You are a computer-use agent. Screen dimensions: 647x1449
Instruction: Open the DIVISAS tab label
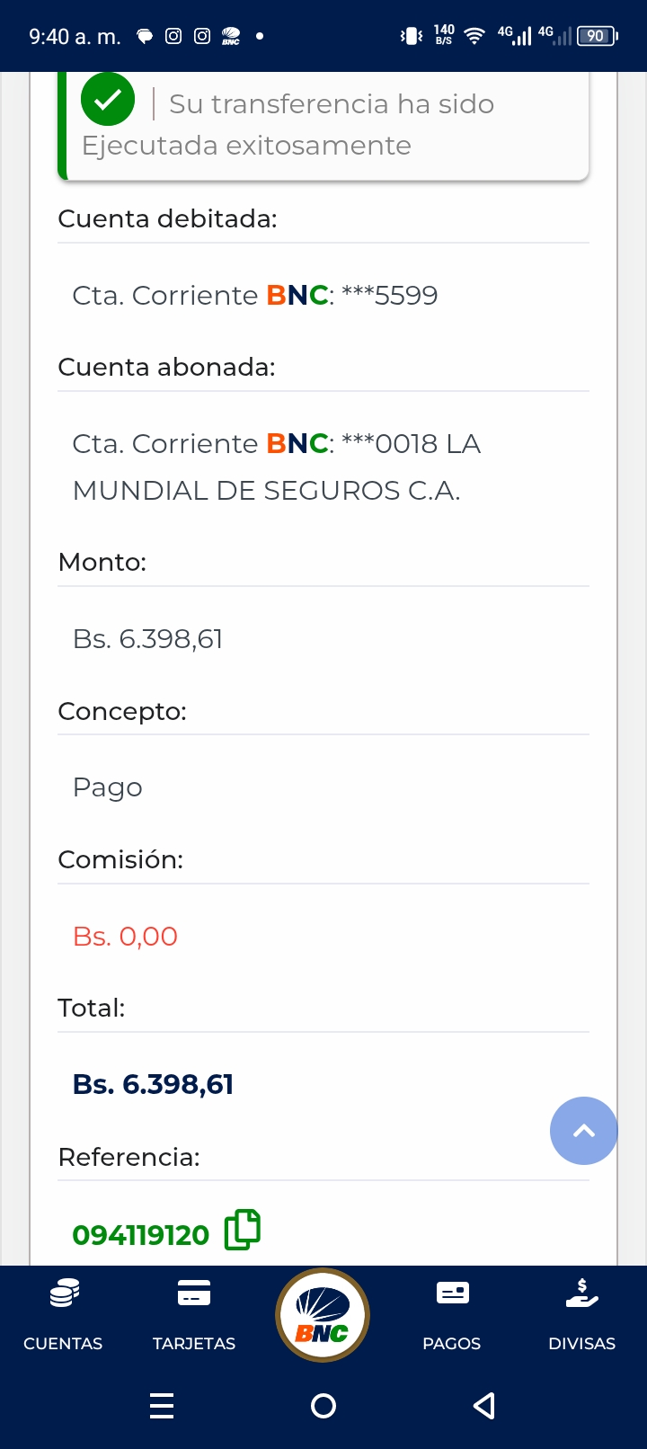(581, 1343)
